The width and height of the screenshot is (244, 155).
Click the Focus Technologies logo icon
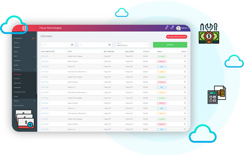(24, 28)
